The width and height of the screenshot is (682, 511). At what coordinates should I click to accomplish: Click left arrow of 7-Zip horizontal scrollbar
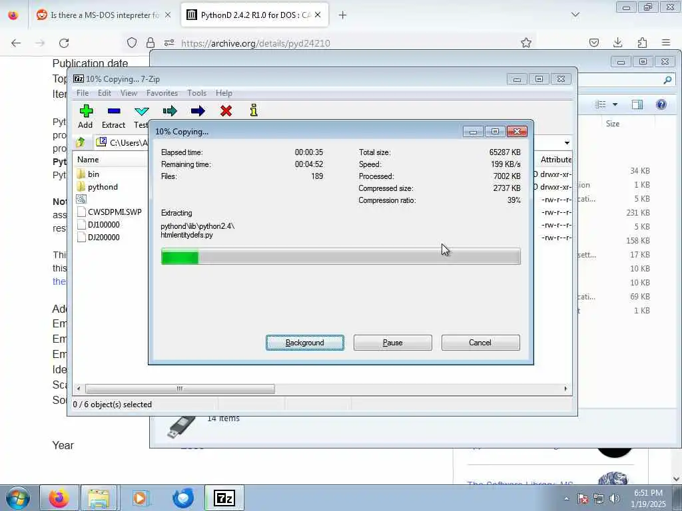(x=79, y=389)
